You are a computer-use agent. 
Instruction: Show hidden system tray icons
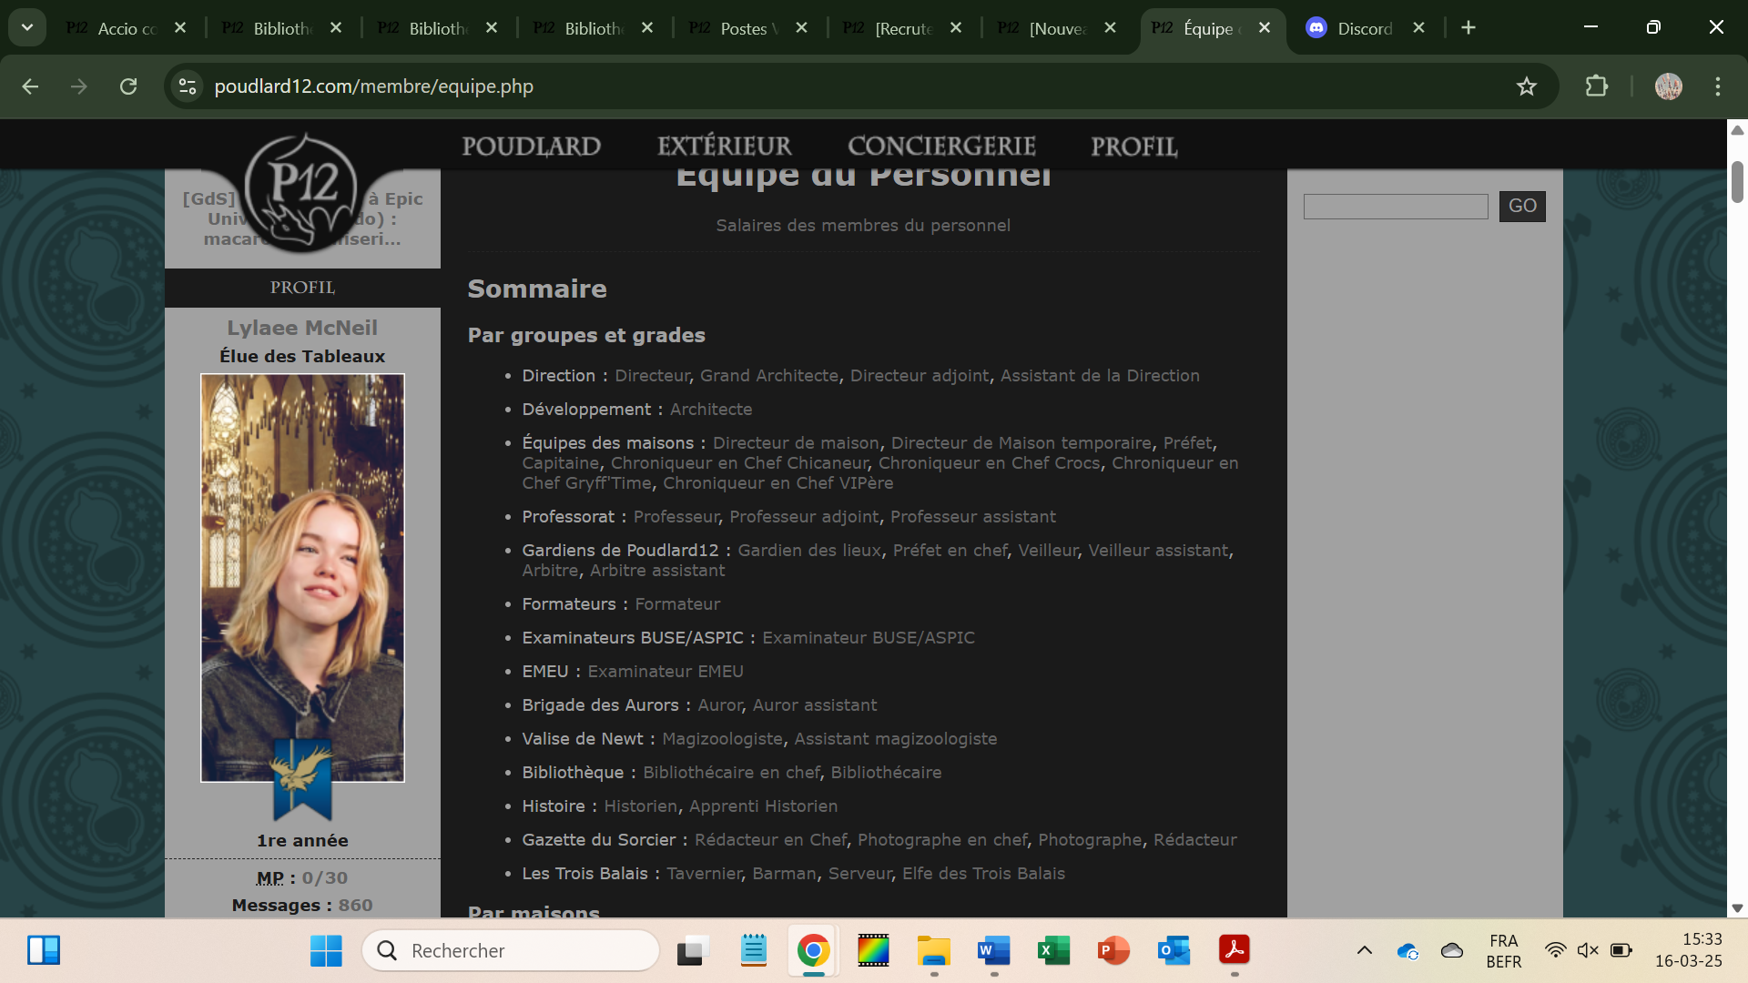(x=1364, y=951)
